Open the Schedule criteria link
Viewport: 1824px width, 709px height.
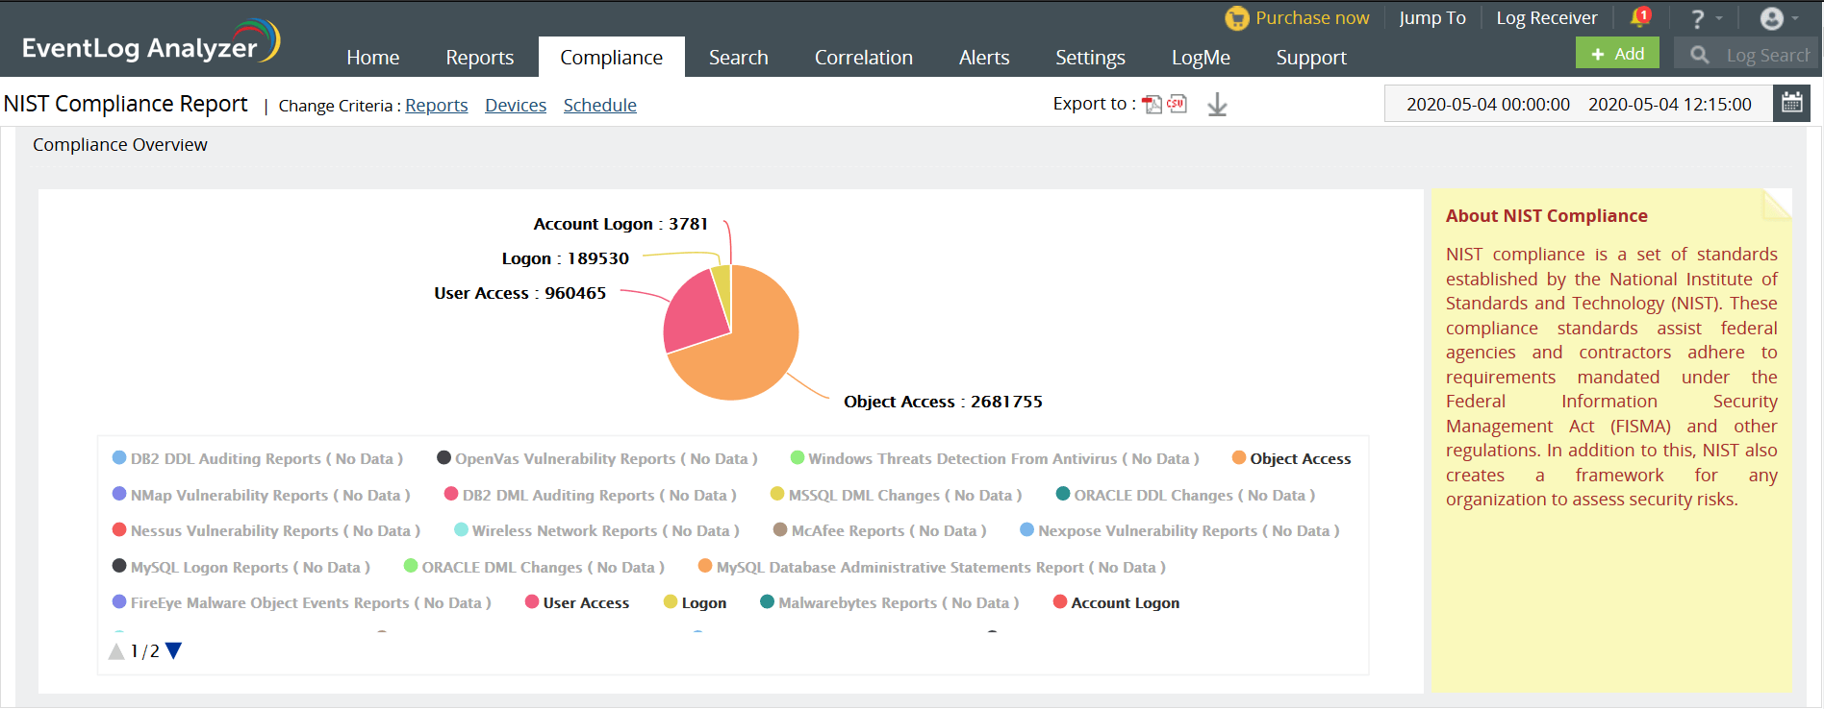pos(599,106)
